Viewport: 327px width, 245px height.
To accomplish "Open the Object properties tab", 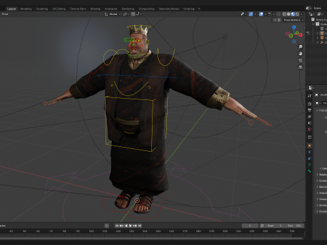I will tap(309, 146).
